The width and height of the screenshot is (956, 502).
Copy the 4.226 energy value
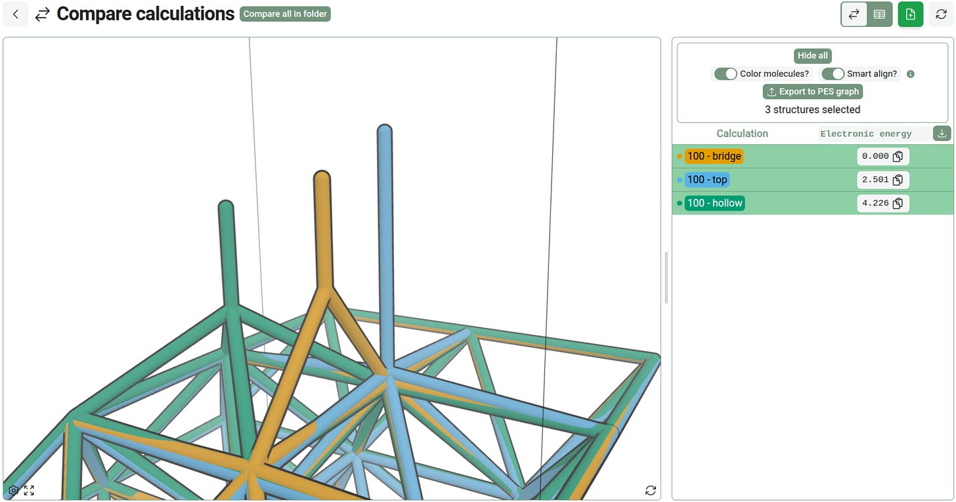click(x=898, y=203)
